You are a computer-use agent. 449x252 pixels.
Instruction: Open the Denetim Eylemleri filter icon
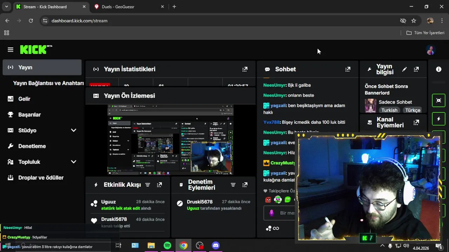coord(233,185)
